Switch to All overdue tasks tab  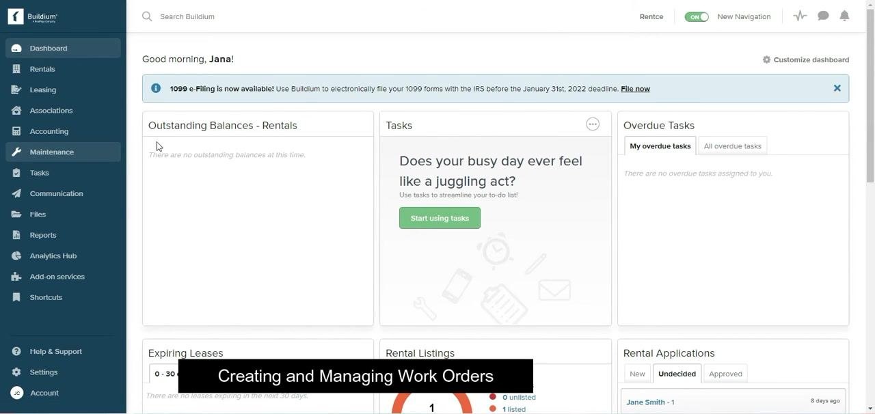(x=732, y=146)
